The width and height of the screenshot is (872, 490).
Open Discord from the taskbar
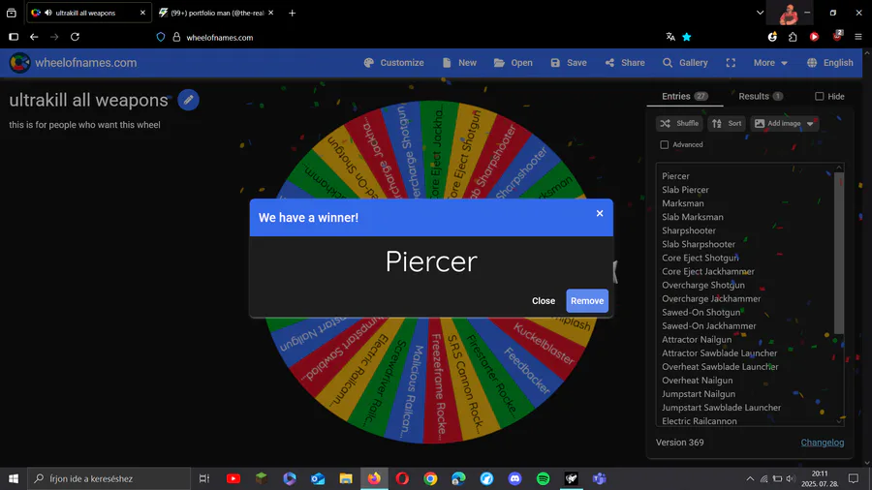515,478
